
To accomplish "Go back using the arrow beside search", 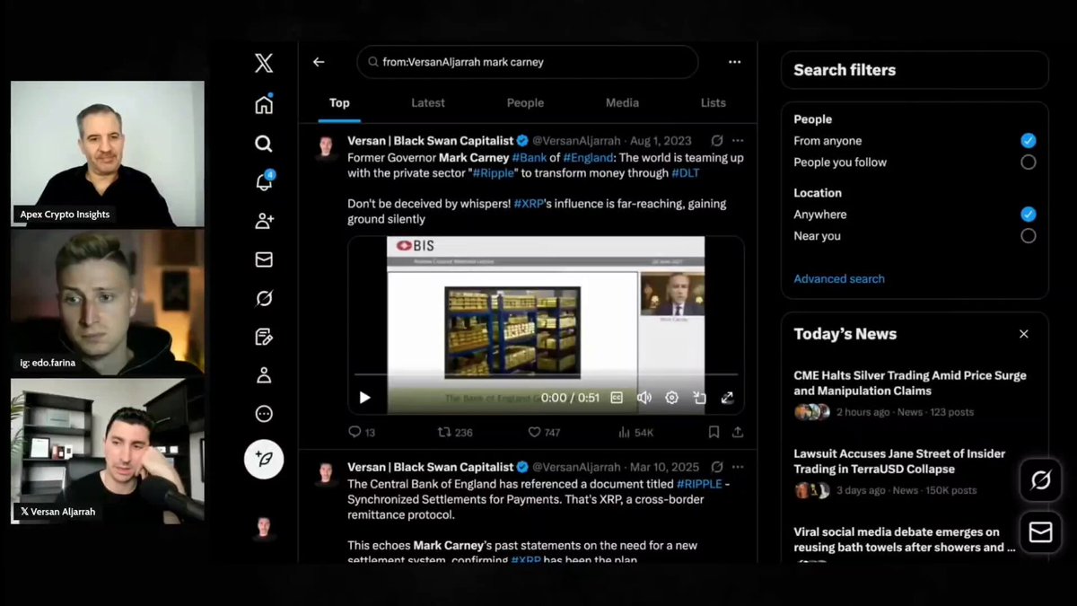I will (x=319, y=62).
